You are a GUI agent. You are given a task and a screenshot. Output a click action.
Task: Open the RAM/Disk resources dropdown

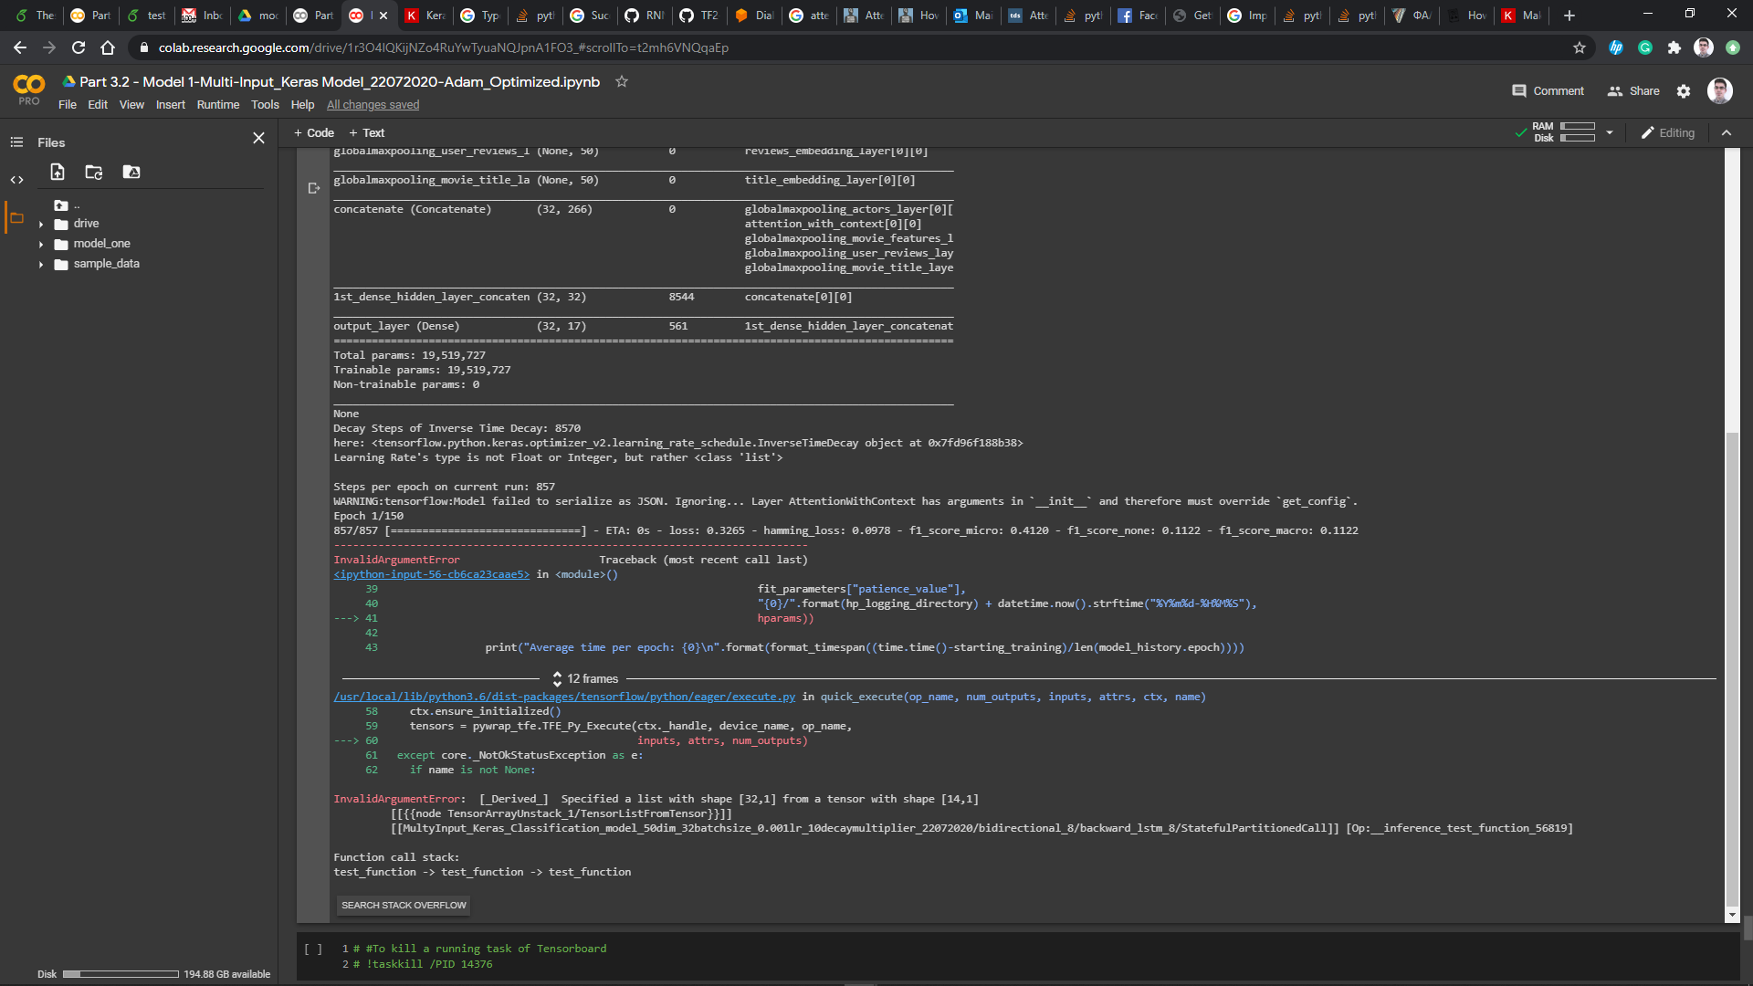pyautogui.click(x=1610, y=132)
